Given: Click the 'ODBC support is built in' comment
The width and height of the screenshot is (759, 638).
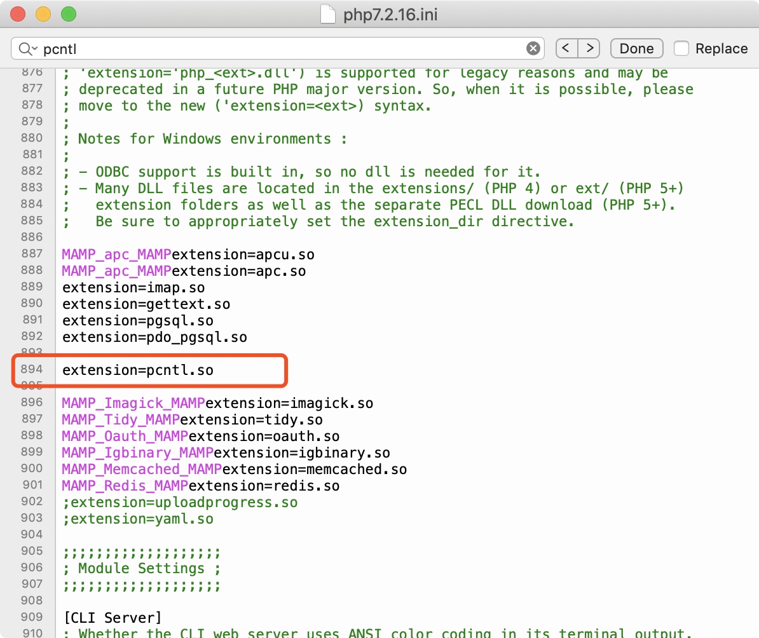Looking at the screenshot, I should 301,172.
